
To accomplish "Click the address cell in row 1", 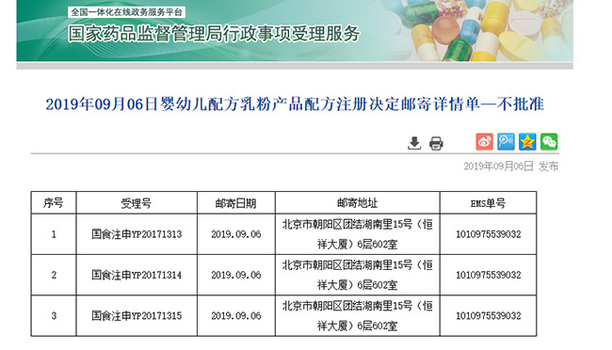I will point(358,234).
